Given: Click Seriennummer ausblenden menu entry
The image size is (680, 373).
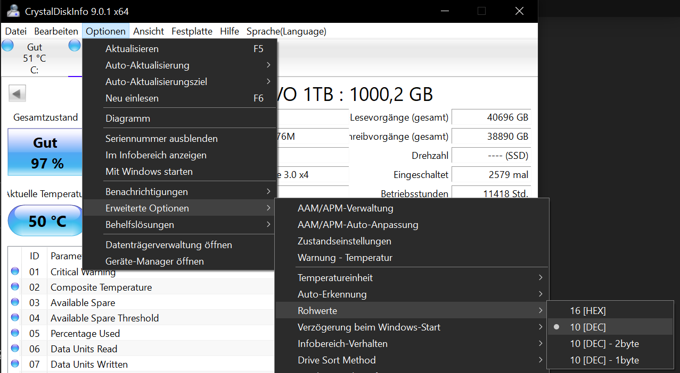Looking at the screenshot, I should [x=161, y=139].
